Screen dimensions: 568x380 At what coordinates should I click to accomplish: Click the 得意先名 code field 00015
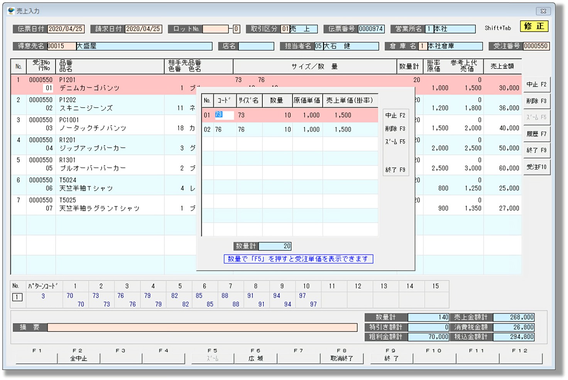point(62,46)
